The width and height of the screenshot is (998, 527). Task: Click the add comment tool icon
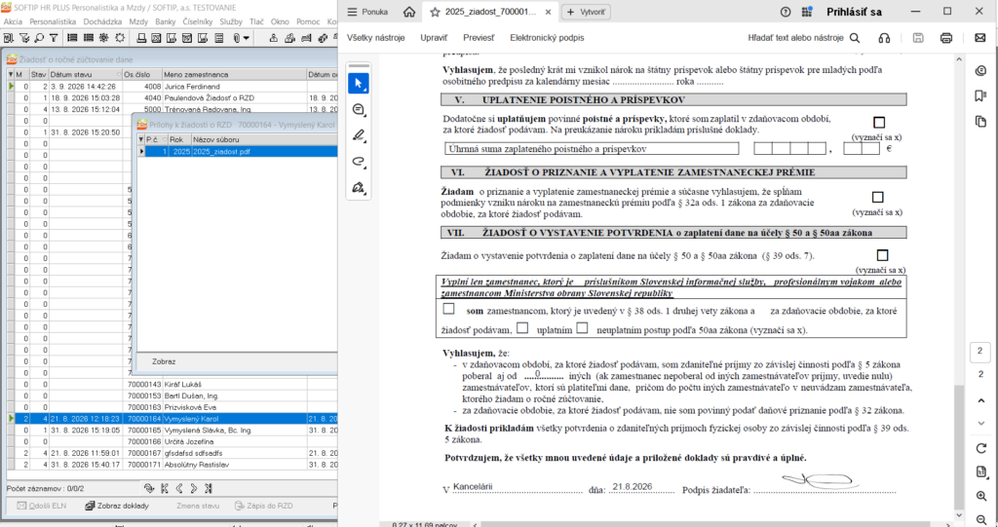click(x=359, y=109)
